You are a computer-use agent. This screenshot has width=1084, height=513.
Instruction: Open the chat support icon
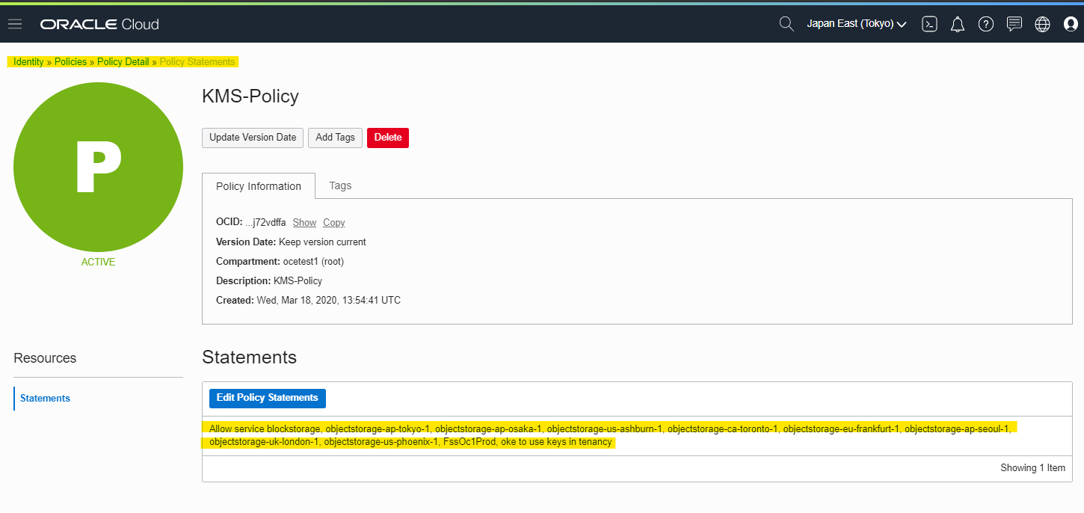click(1014, 24)
